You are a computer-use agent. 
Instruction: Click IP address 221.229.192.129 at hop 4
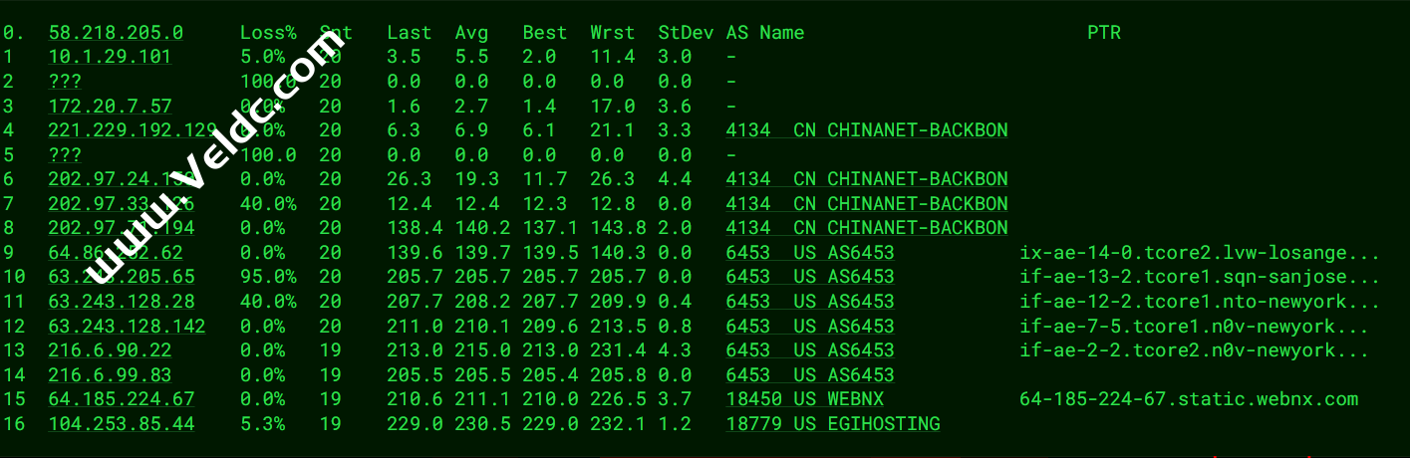point(132,130)
